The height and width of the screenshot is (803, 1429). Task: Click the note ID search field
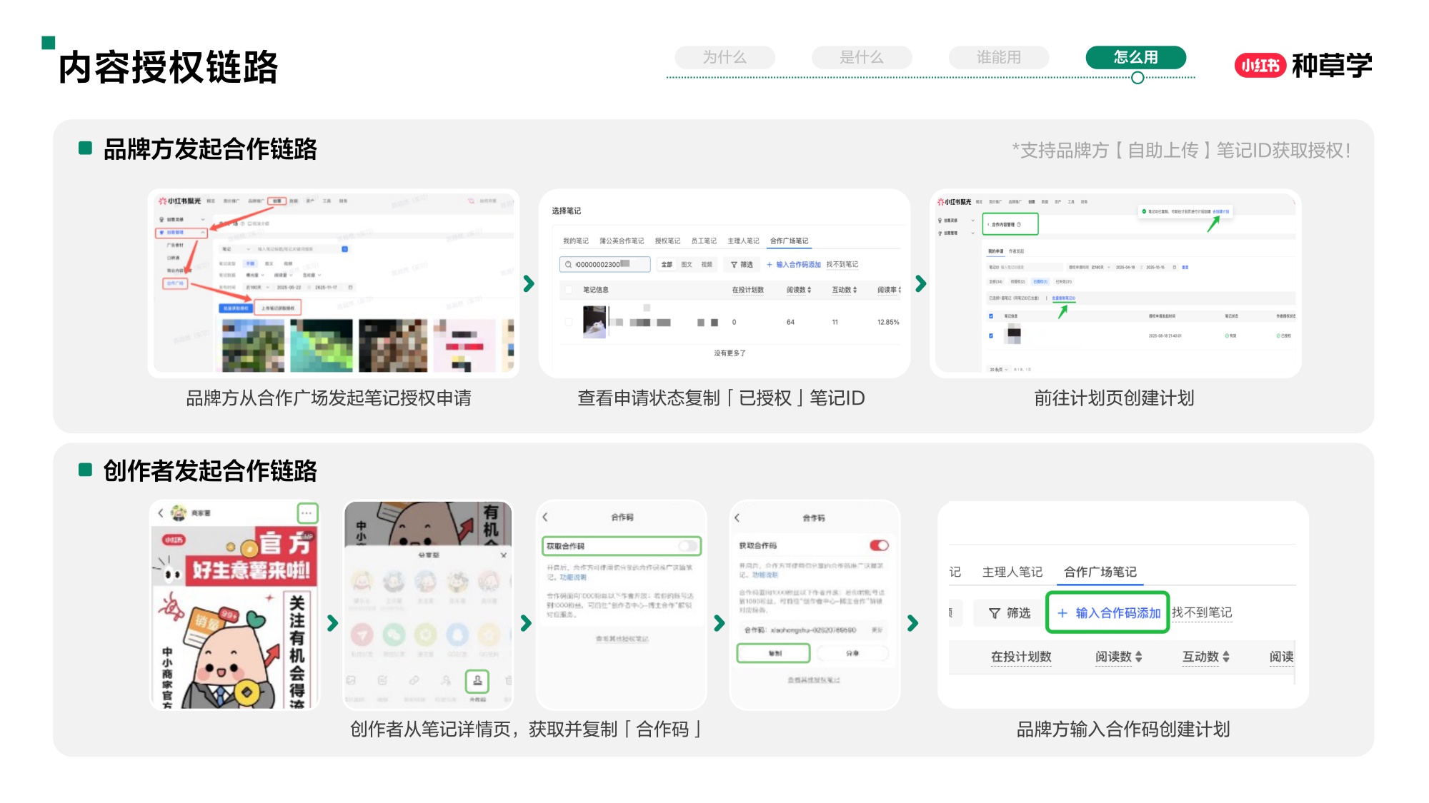coord(604,265)
